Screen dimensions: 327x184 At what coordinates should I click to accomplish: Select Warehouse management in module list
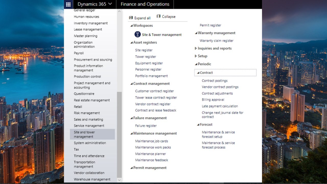[92, 179]
